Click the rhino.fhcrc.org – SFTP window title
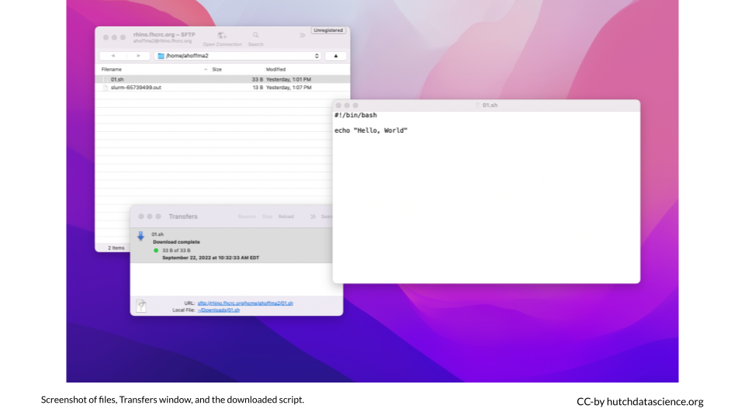The height and width of the screenshot is (419, 745). point(164,35)
